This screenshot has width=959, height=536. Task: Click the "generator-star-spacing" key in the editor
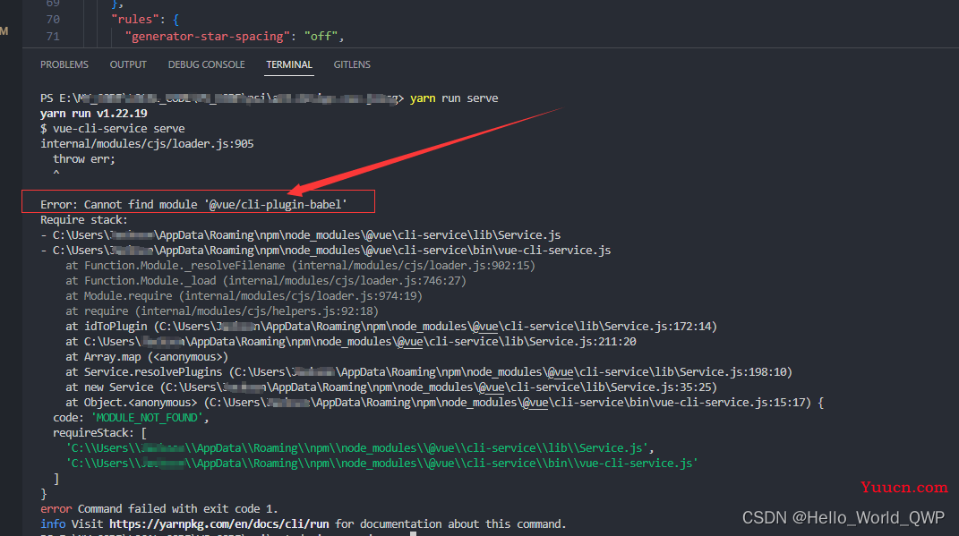(x=207, y=37)
